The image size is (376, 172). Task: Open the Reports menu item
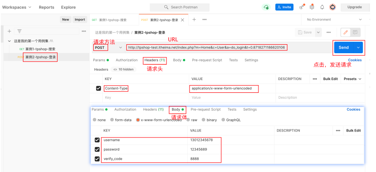[x=46, y=7]
